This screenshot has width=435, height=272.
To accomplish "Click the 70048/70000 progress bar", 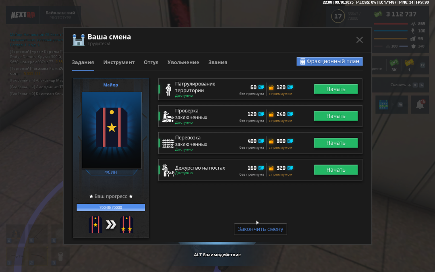I will (x=111, y=208).
